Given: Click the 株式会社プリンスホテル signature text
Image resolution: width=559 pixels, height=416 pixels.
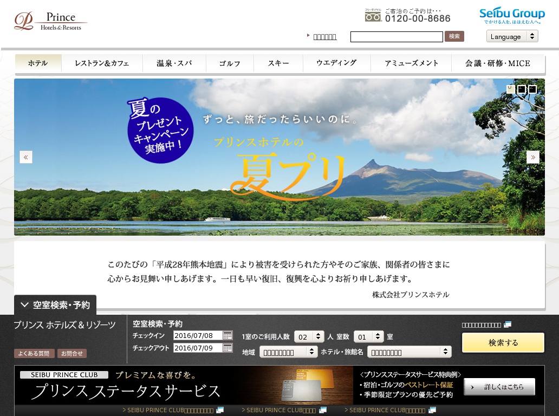Looking at the screenshot, I should pyautogui.click(x=411, y=295).
